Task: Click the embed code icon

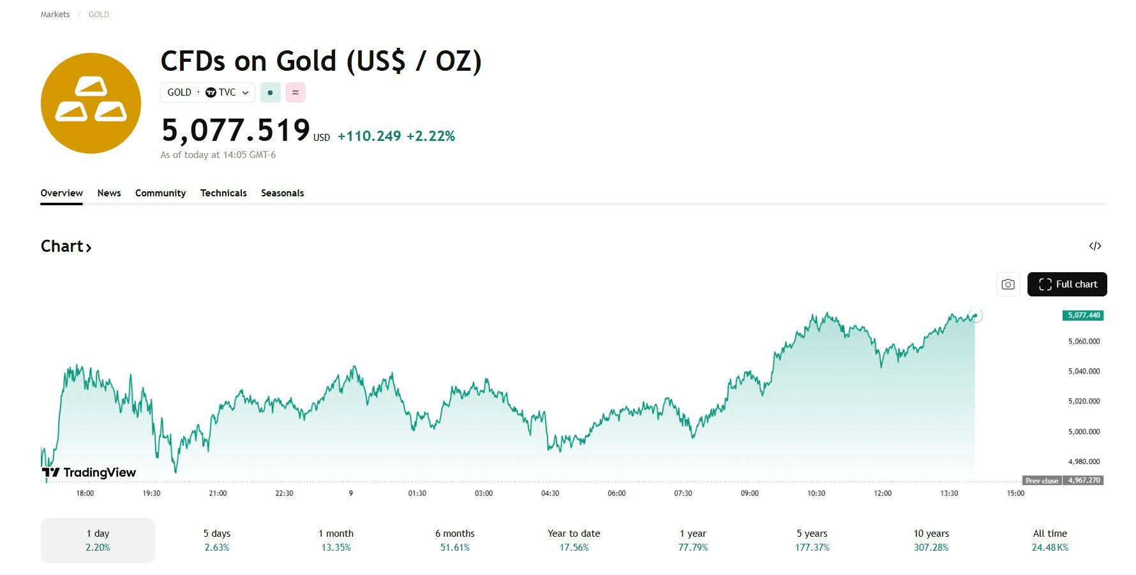Action: pyautogui.click(x=1095, y=246)
